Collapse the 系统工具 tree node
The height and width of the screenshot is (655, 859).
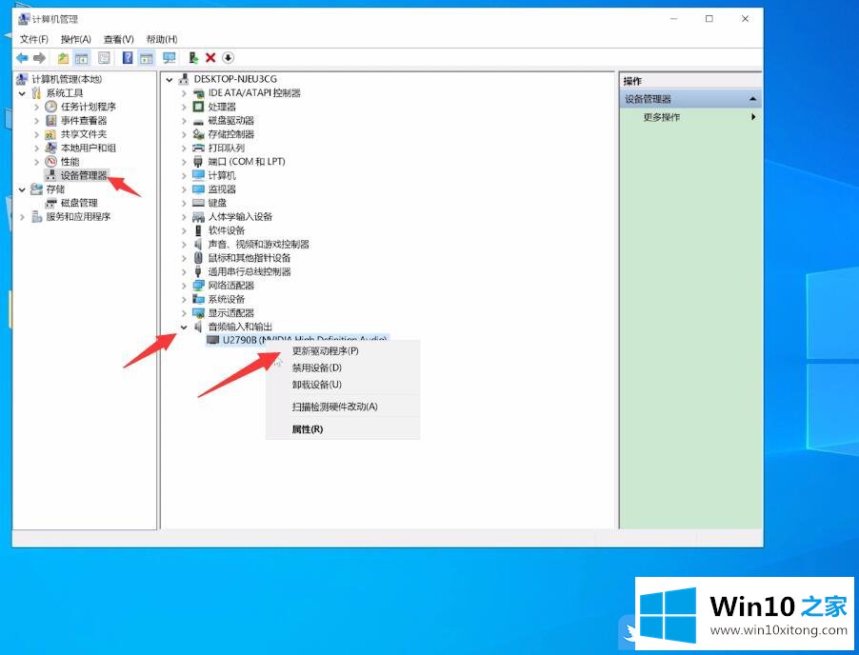22,93
